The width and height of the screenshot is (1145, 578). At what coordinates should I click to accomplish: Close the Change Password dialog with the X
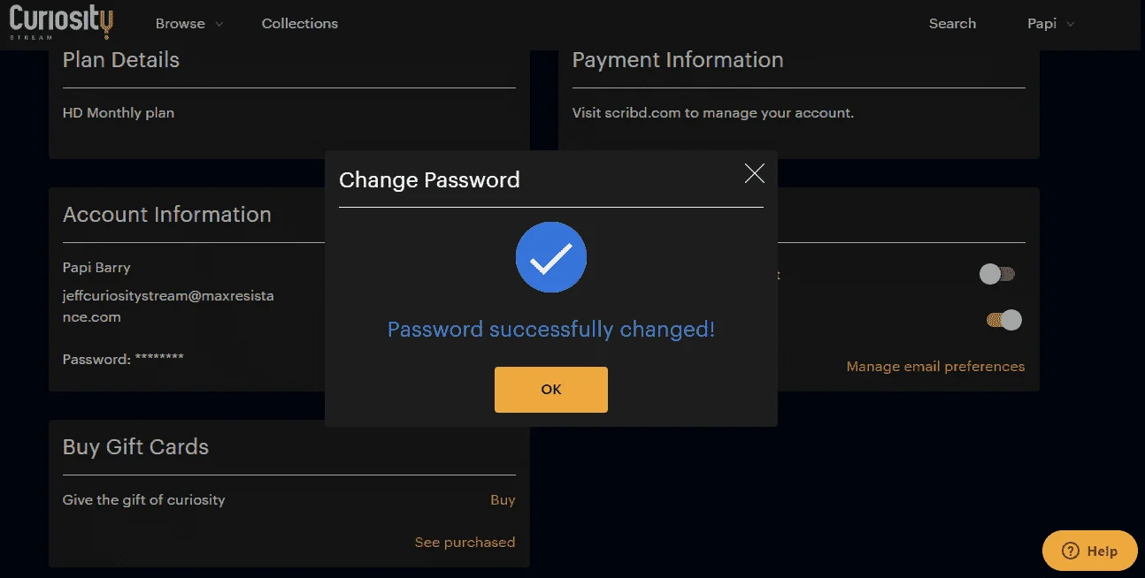click(x=754, y=174)
